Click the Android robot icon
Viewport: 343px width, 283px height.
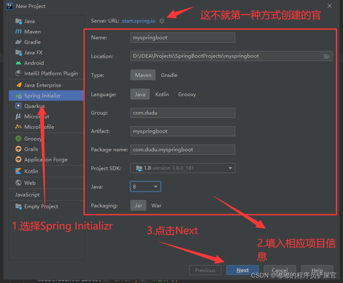tap(18, 63)
